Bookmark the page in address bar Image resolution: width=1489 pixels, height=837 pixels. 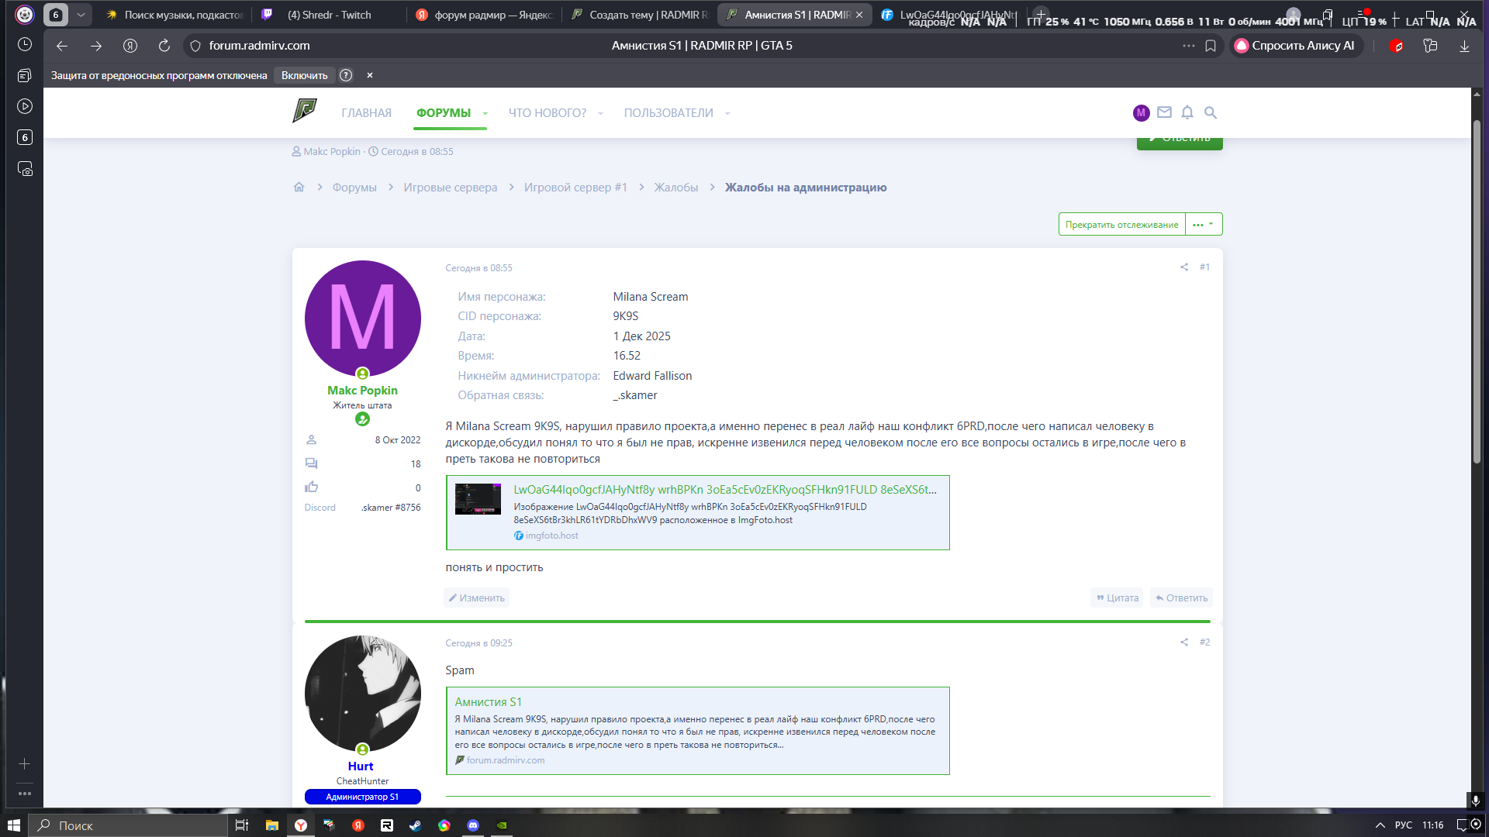pos(1211,46)
